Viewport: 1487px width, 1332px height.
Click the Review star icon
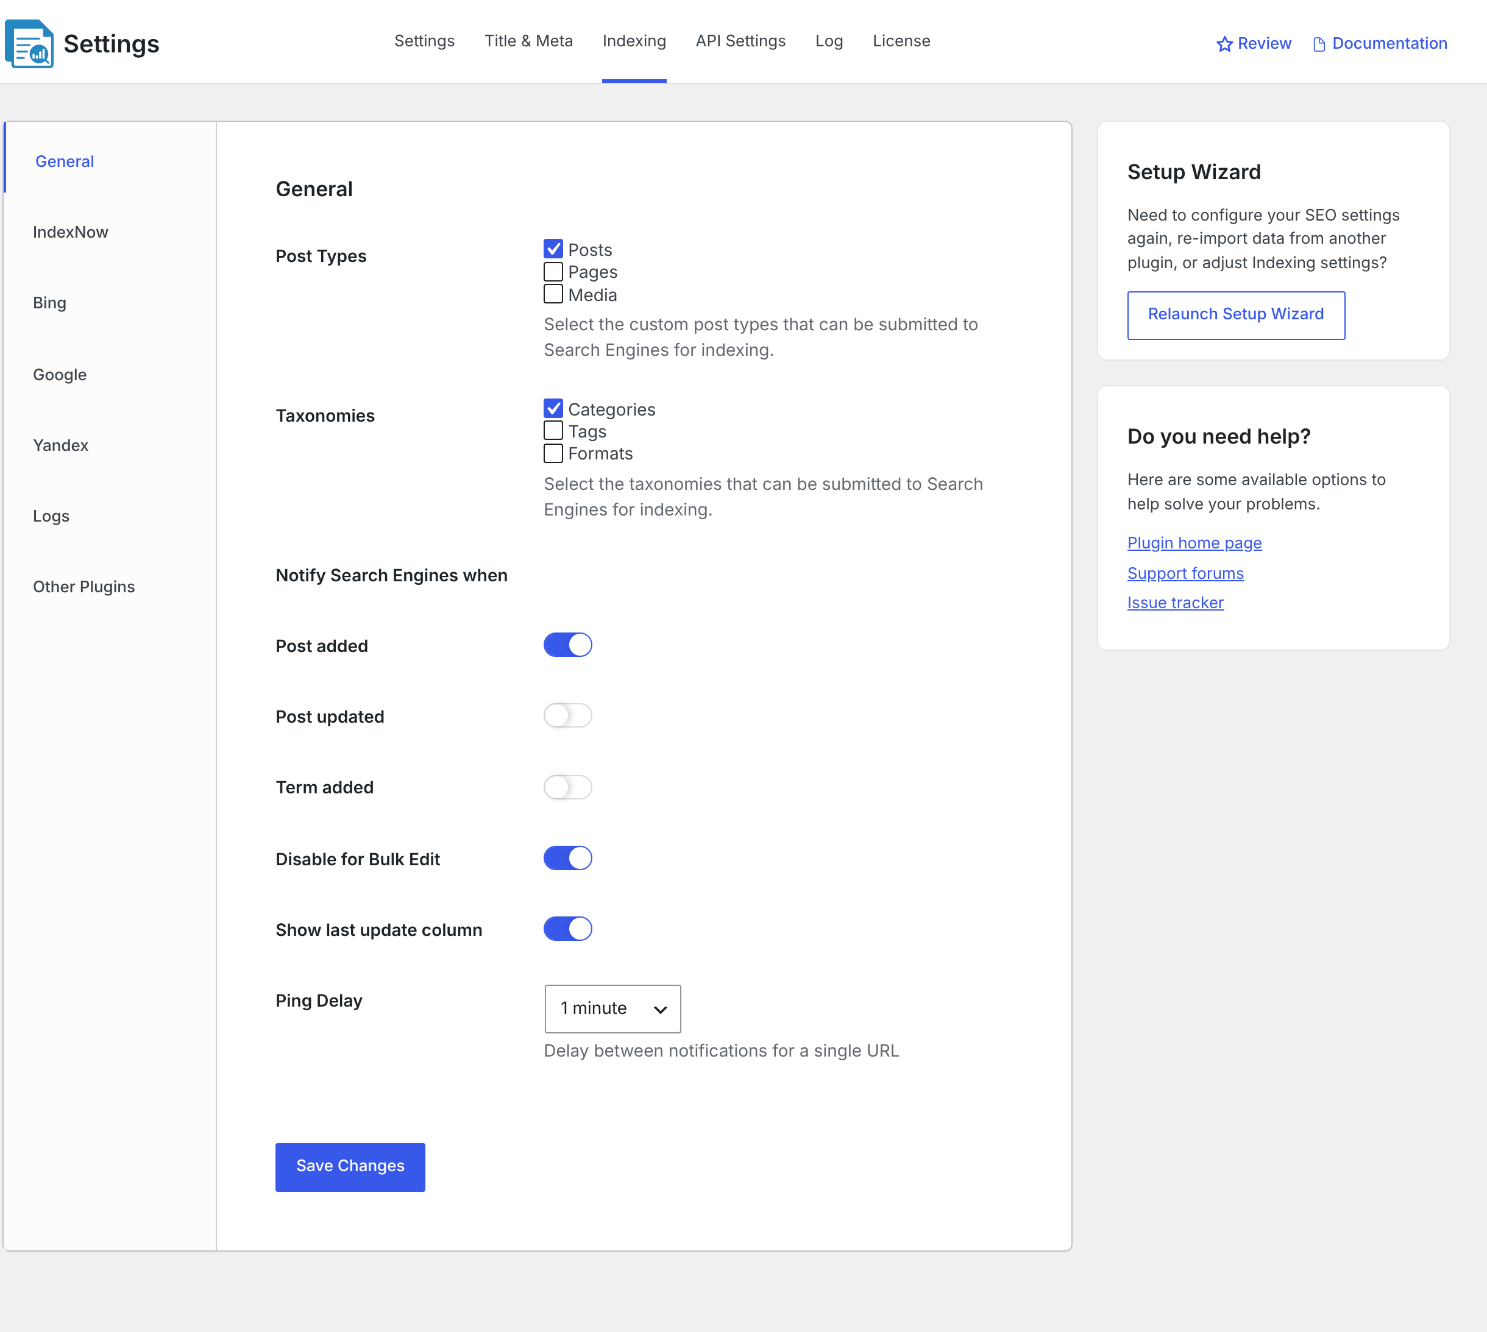click(1224, 44)
